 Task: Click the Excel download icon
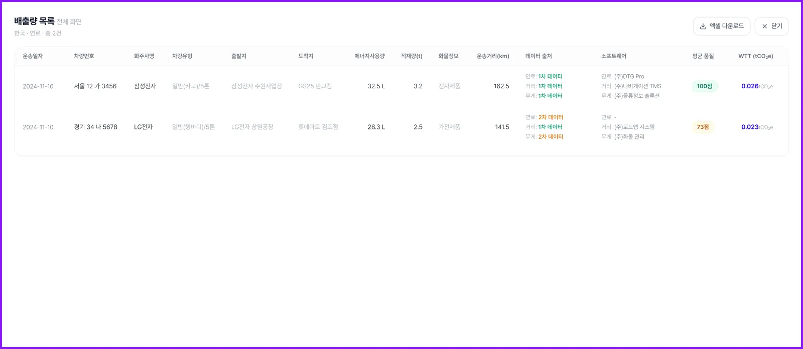click(x=703, y=26)
